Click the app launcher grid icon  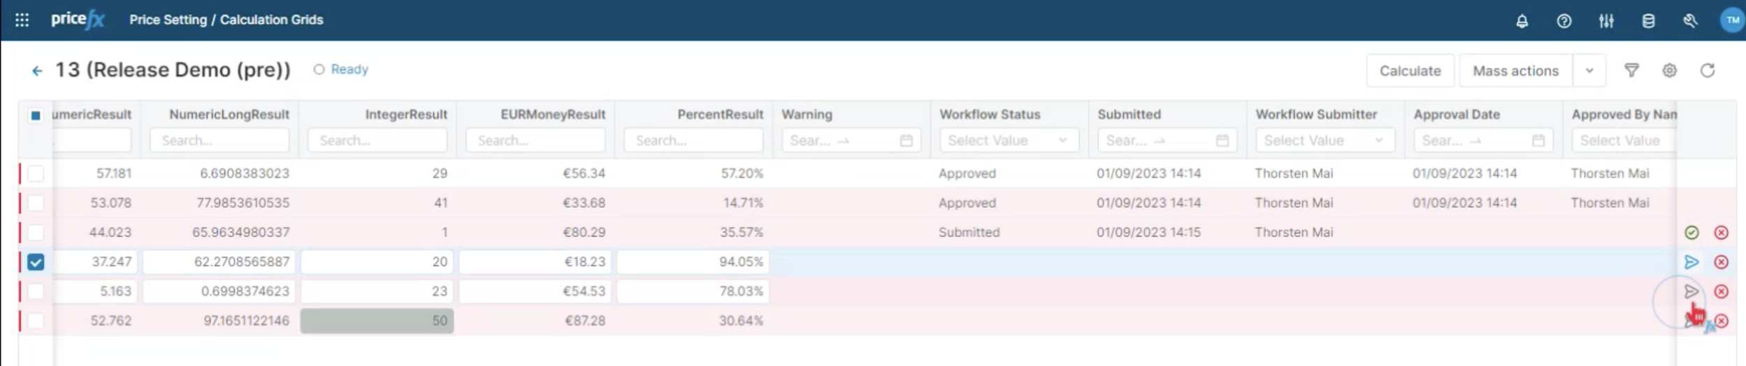[x=22, y=20]
